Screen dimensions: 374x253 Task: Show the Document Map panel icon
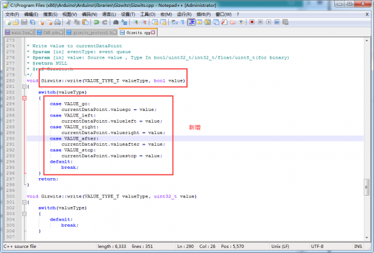(208, 22)
